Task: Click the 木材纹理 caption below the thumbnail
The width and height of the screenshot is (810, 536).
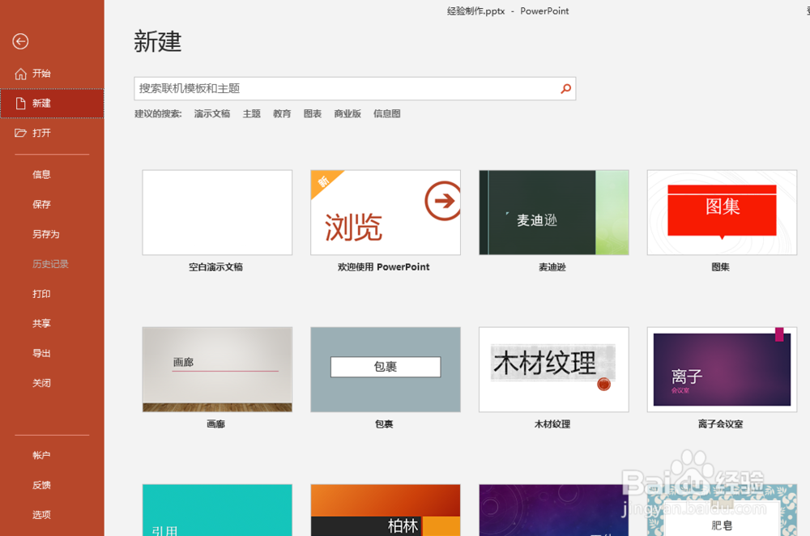Action: click(552, 424)
